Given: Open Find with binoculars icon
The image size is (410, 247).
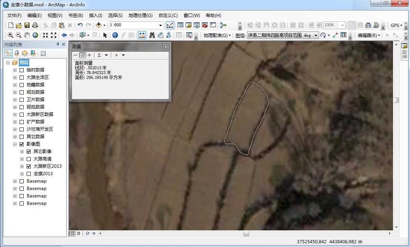Looking at the screenshot, I should 152,35.
